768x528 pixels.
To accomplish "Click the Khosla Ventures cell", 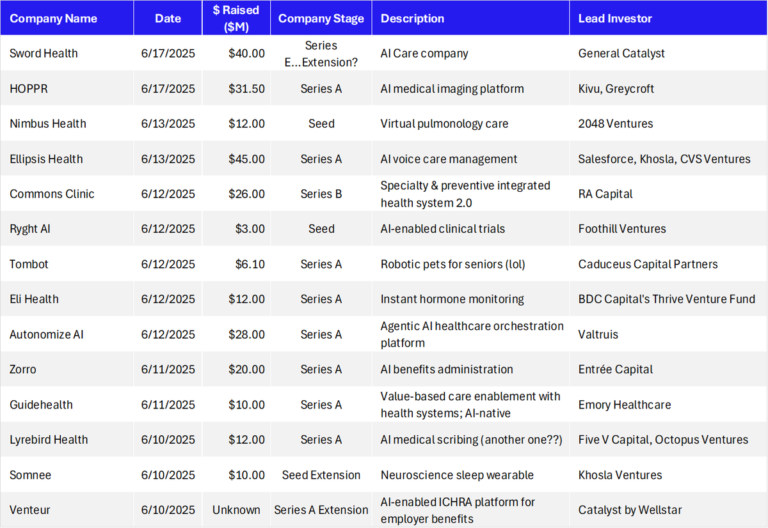I will (669, 475).
